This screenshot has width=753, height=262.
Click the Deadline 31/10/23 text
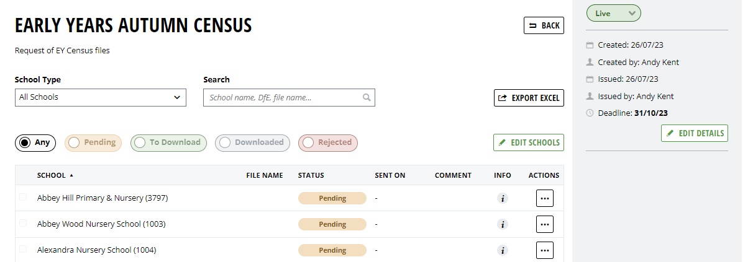pyautogui.click(x=632, y=113)
